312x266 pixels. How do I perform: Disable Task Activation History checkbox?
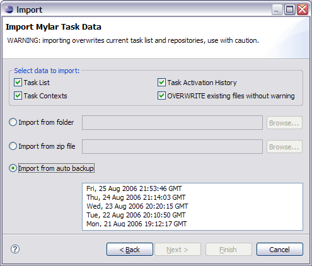[x=161, y=83]
